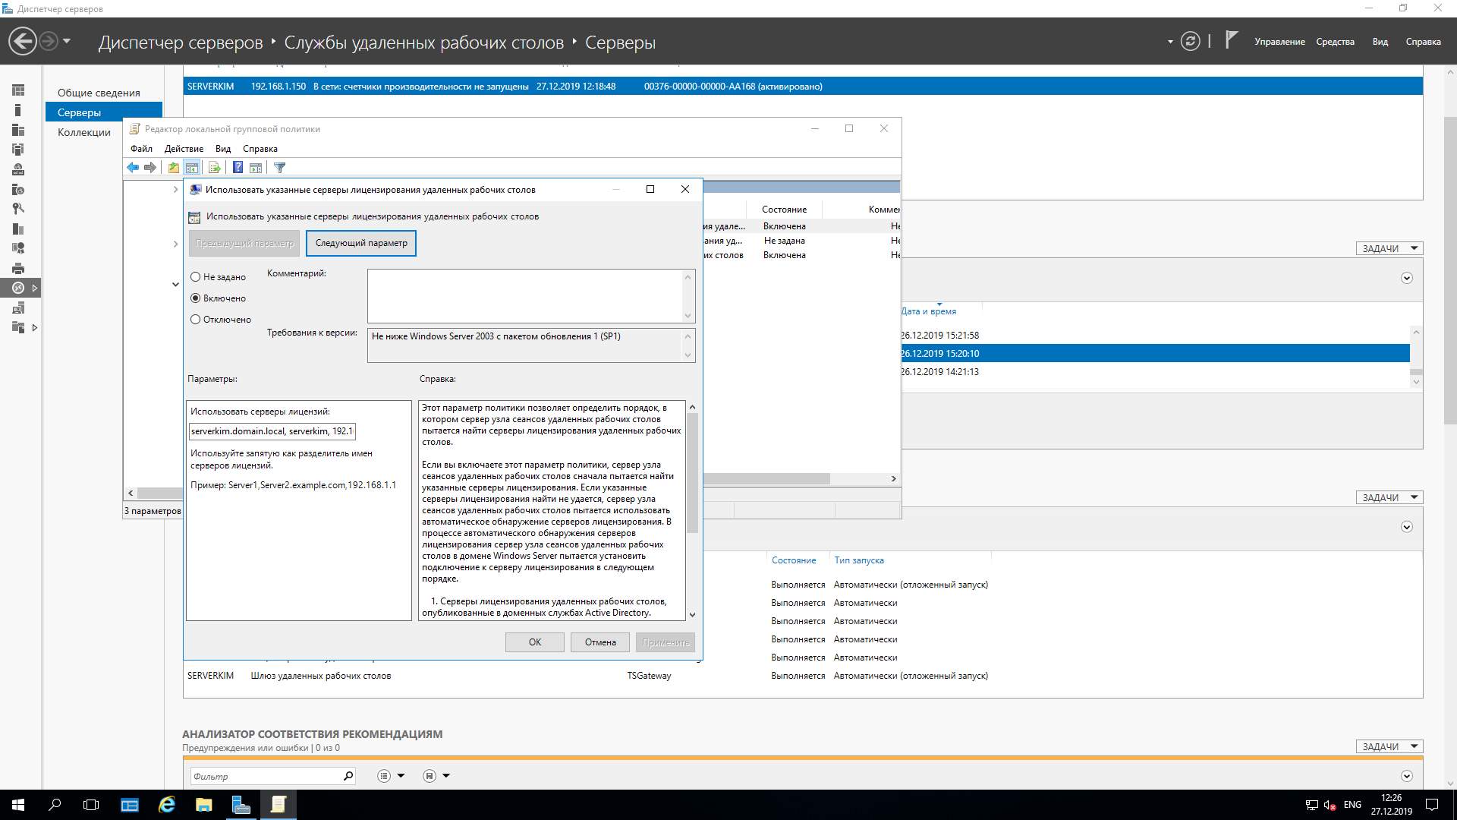This screenshot has height=820, width=1457.
Task: Click the Filter funnel icon in the policy editor
Action: click(x=279, y=168)
